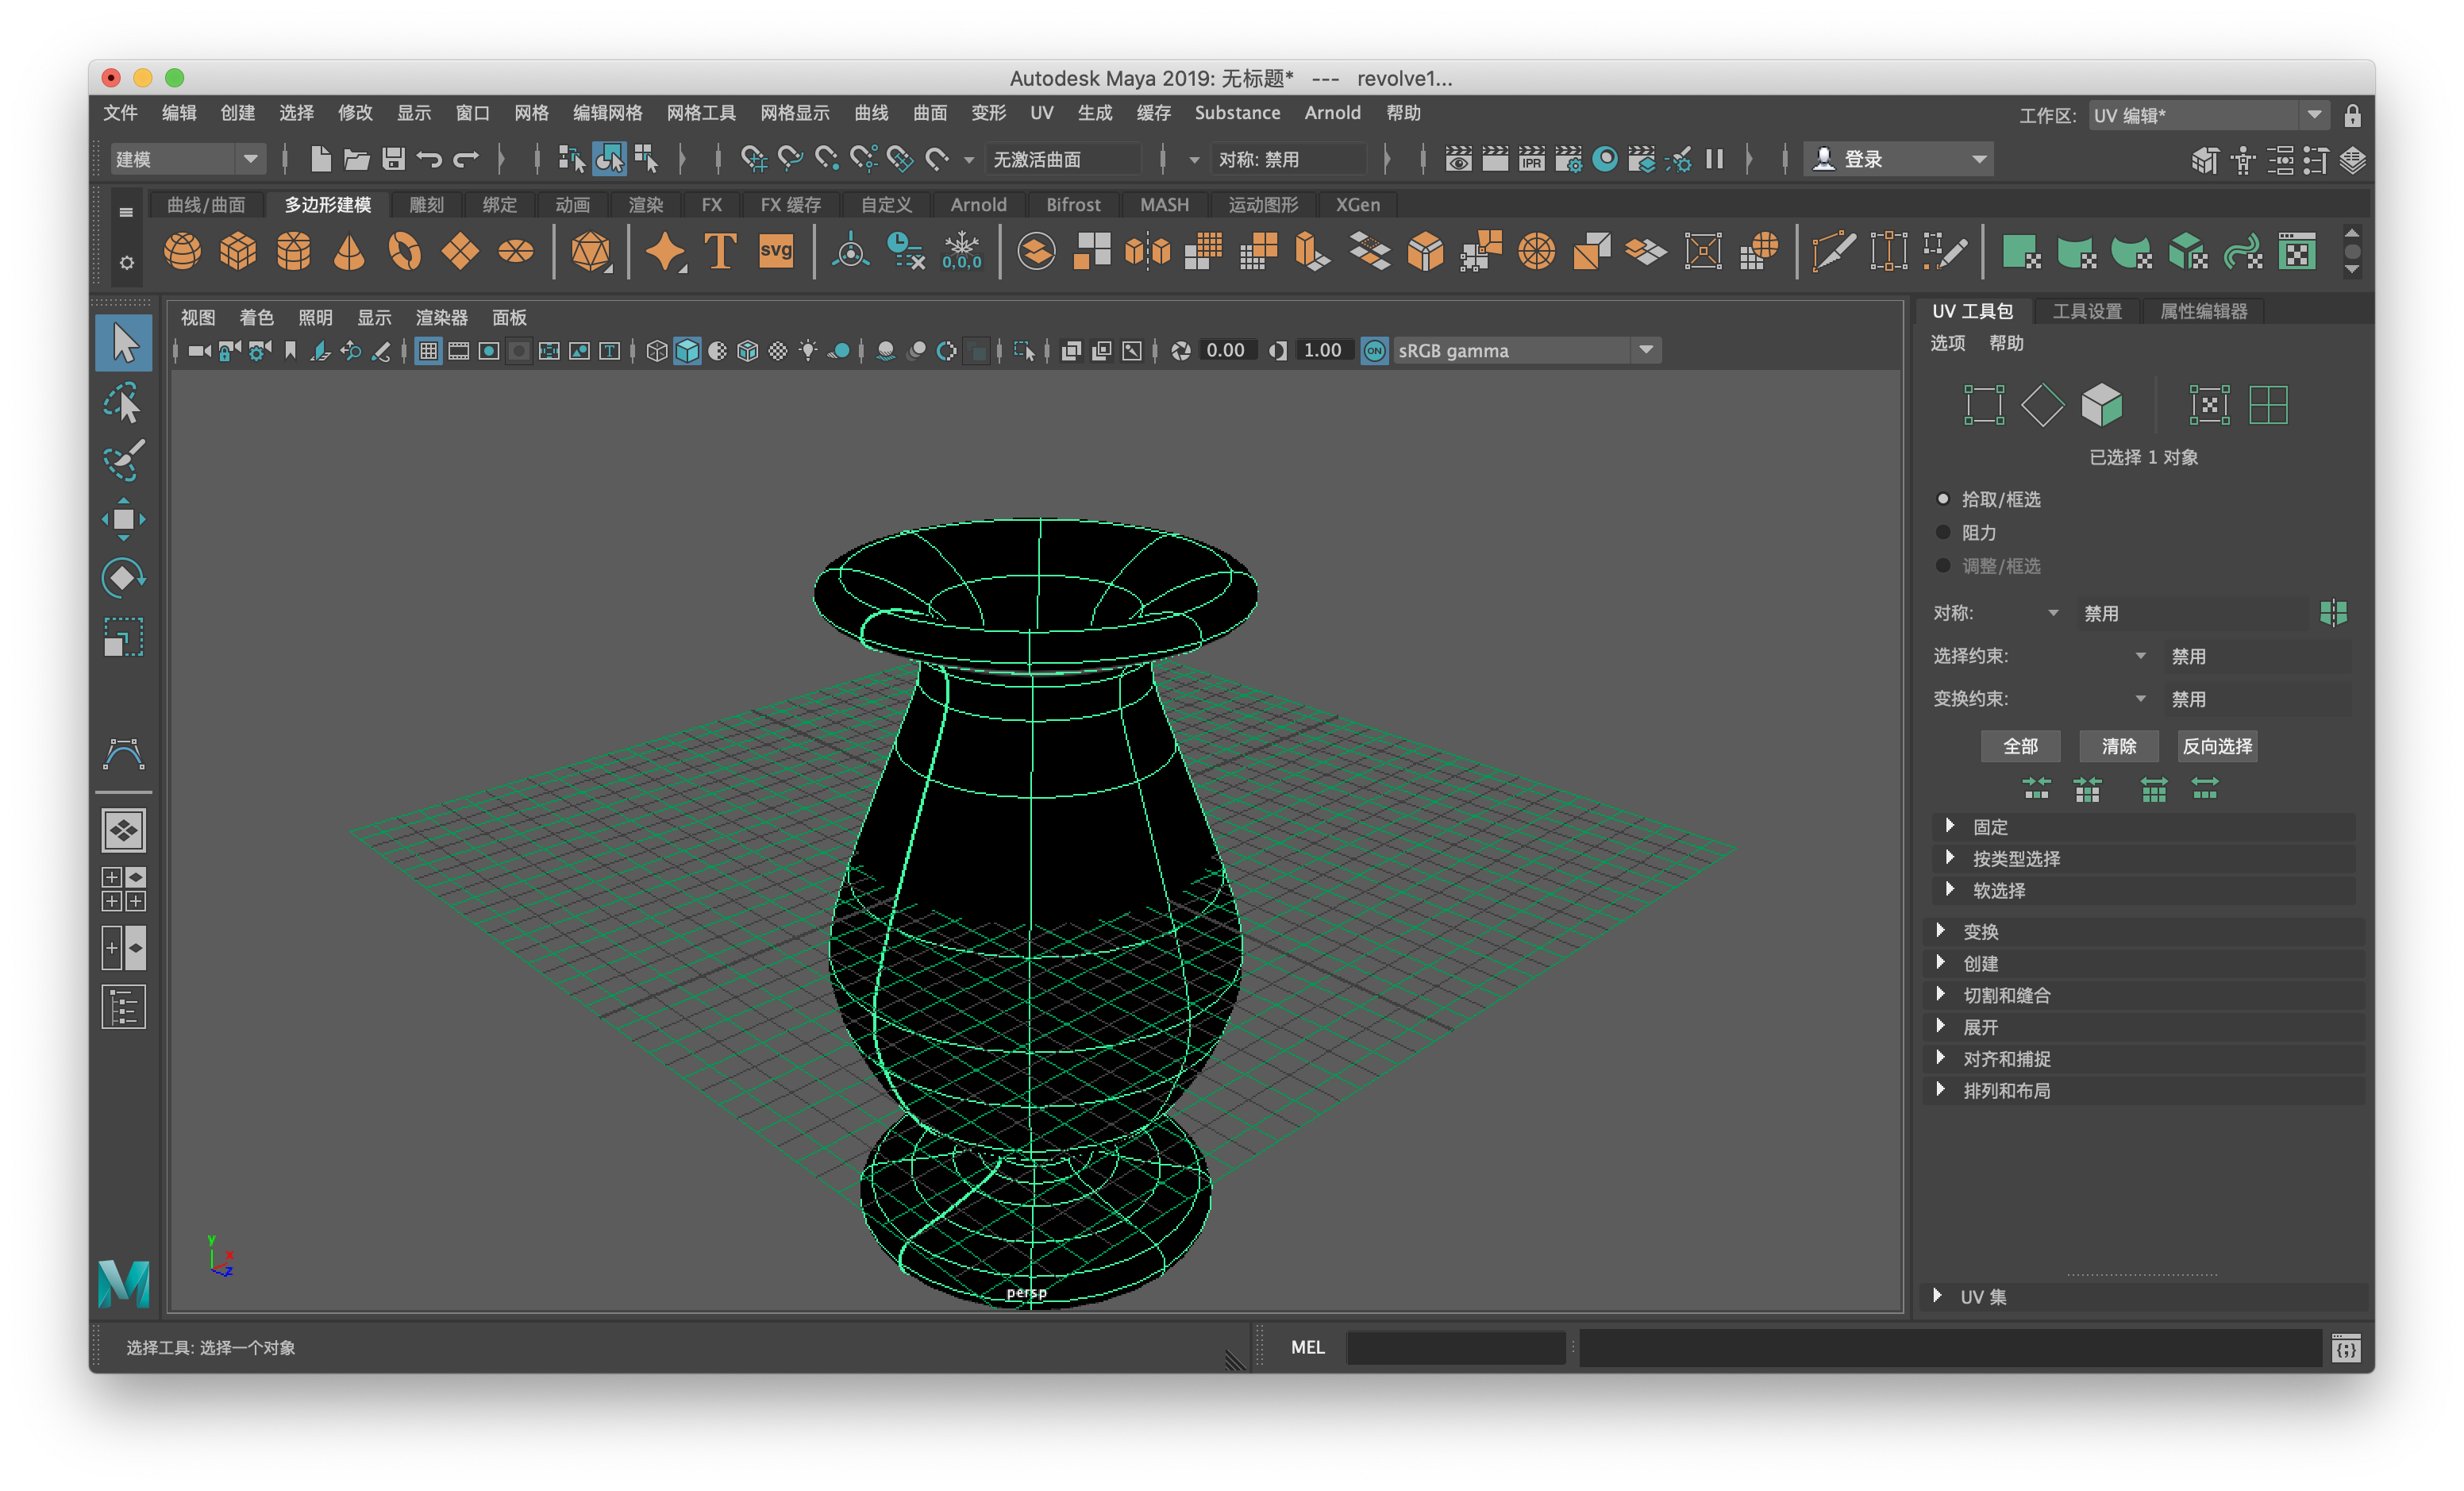Choose the Rotate tool in toolbox
The image size is (2464, 1491).
tap(124, 577)
